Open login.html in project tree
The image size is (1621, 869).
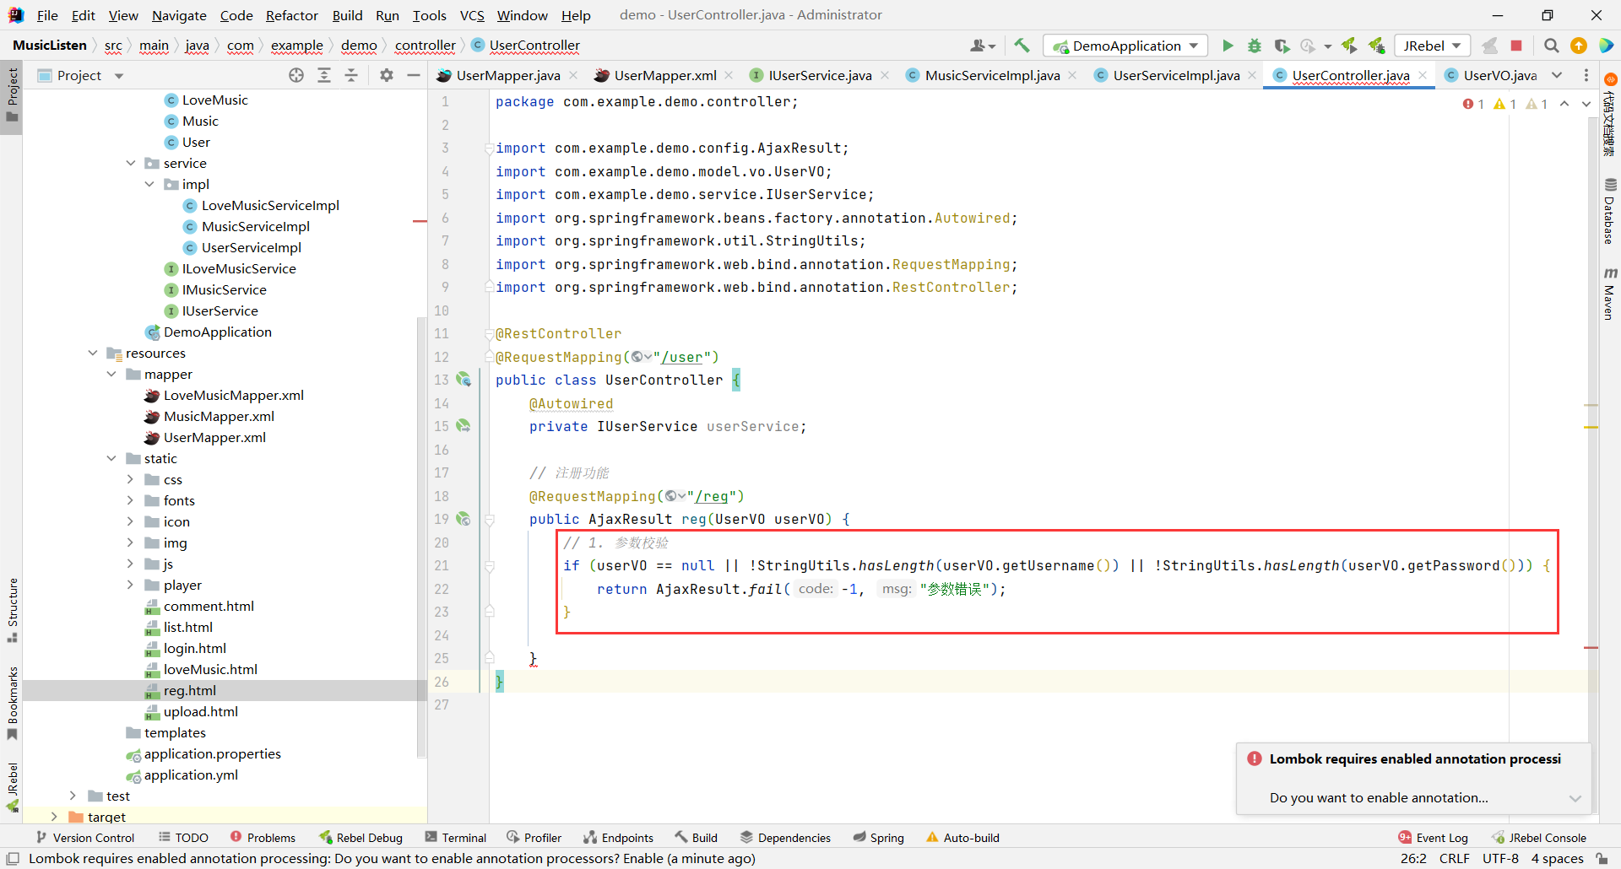(x=194, y=648)
